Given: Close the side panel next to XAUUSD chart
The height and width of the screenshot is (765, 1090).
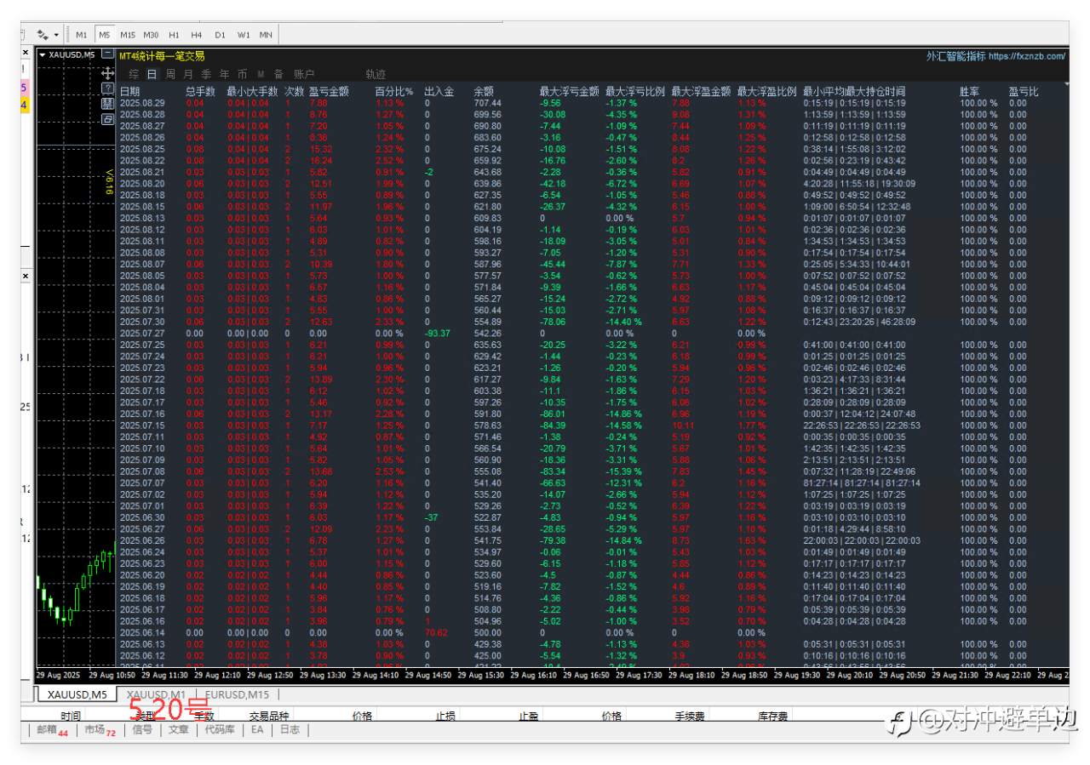Looking at the screenshot, I should point(26,54).
